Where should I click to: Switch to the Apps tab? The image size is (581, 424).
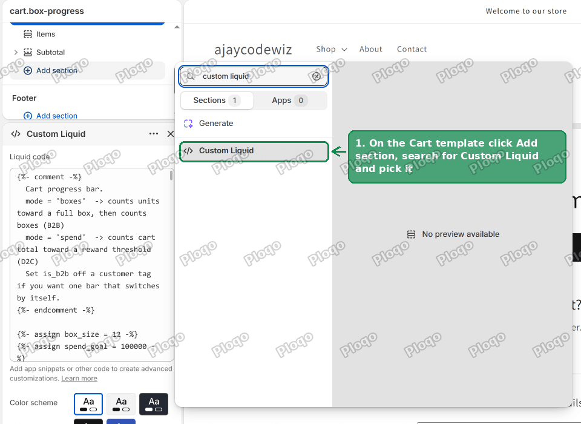[290, 100]
